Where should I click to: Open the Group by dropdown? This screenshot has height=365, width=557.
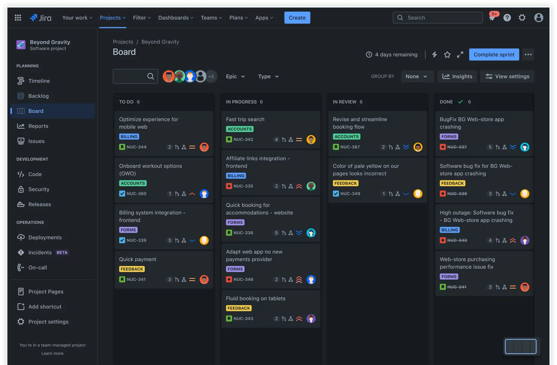(417, 76)
